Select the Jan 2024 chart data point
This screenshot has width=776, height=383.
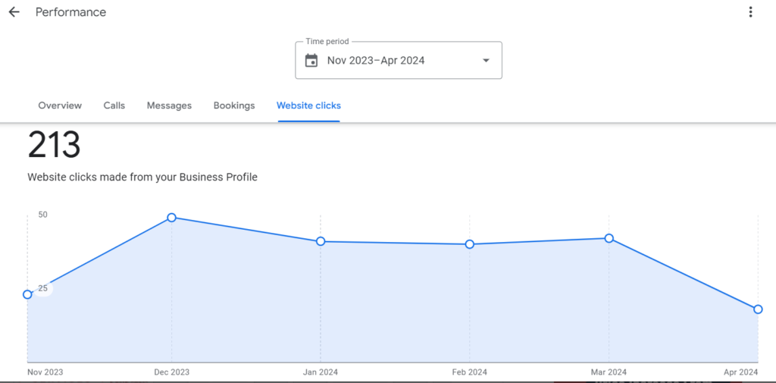[x=321, y=241]
